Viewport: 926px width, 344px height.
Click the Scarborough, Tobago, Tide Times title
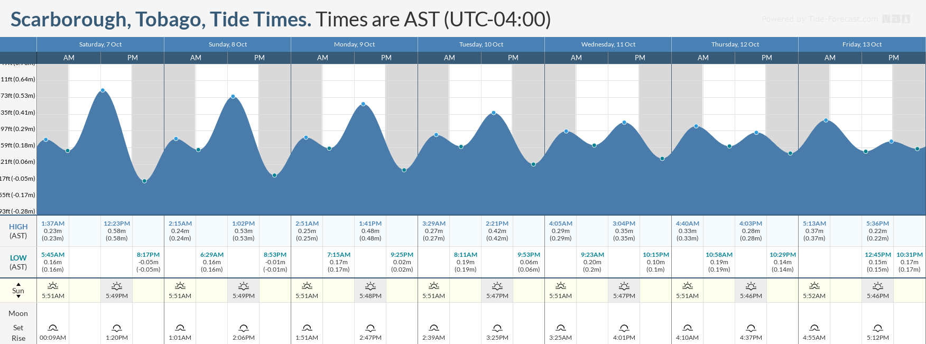pos(161,20)
